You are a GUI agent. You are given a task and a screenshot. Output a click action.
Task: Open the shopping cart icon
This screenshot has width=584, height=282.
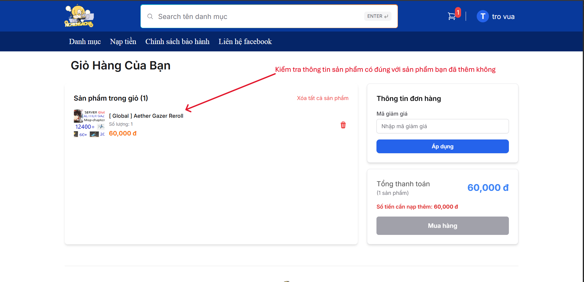click(x=451, y=17)
